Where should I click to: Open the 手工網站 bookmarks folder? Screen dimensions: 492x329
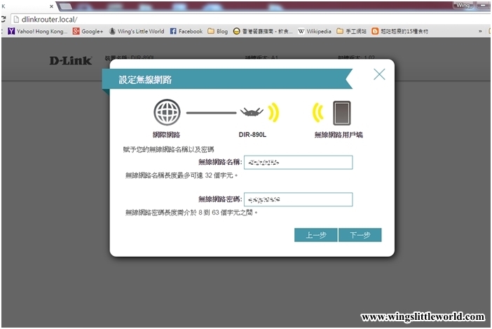point(351,32)
